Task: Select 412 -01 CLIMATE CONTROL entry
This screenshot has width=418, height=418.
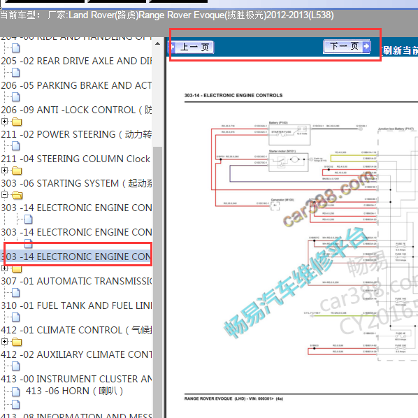Action: click(x=76, y=331)
